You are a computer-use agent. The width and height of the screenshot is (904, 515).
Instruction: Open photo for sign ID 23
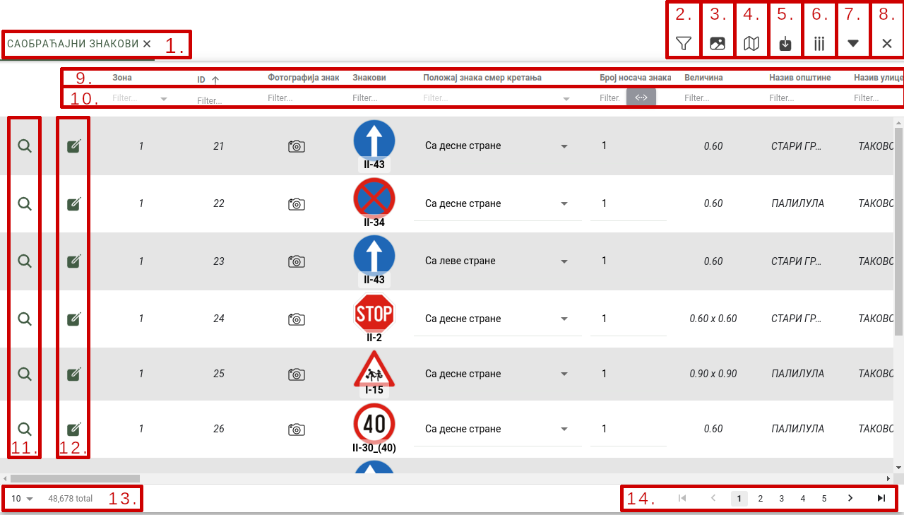coord(297,261)
